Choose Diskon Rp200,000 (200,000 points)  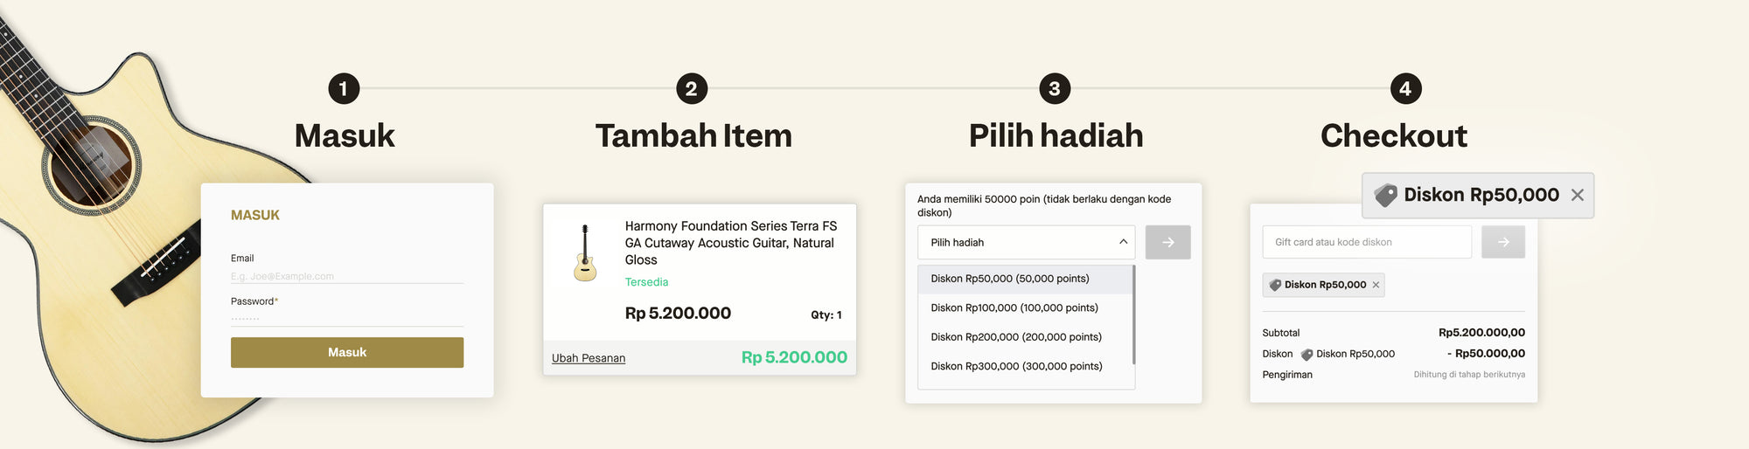(x=1016, y=337)
